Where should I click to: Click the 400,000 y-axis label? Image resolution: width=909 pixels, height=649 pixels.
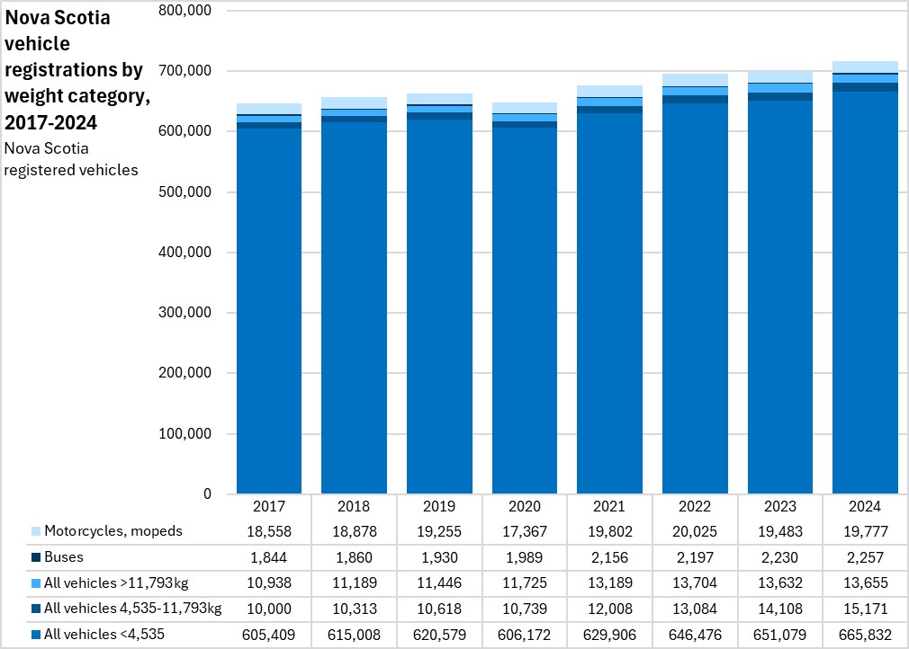[184, 253]
